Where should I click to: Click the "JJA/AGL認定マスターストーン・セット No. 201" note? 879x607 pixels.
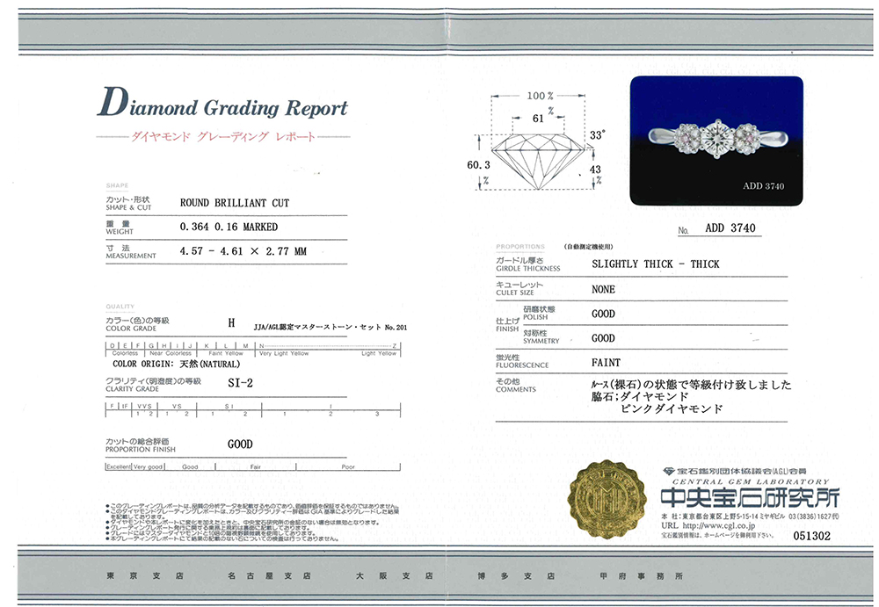[x=331, y=327]
